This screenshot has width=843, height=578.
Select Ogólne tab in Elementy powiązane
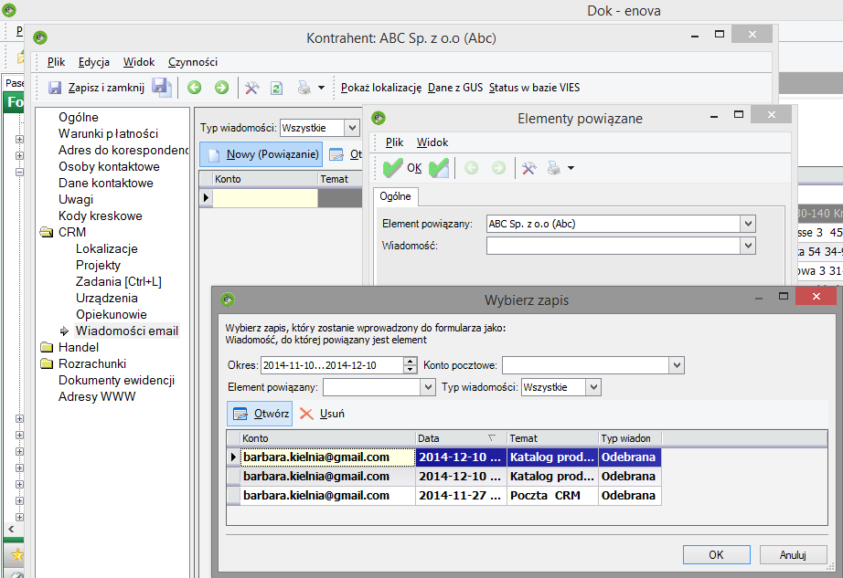395,196
